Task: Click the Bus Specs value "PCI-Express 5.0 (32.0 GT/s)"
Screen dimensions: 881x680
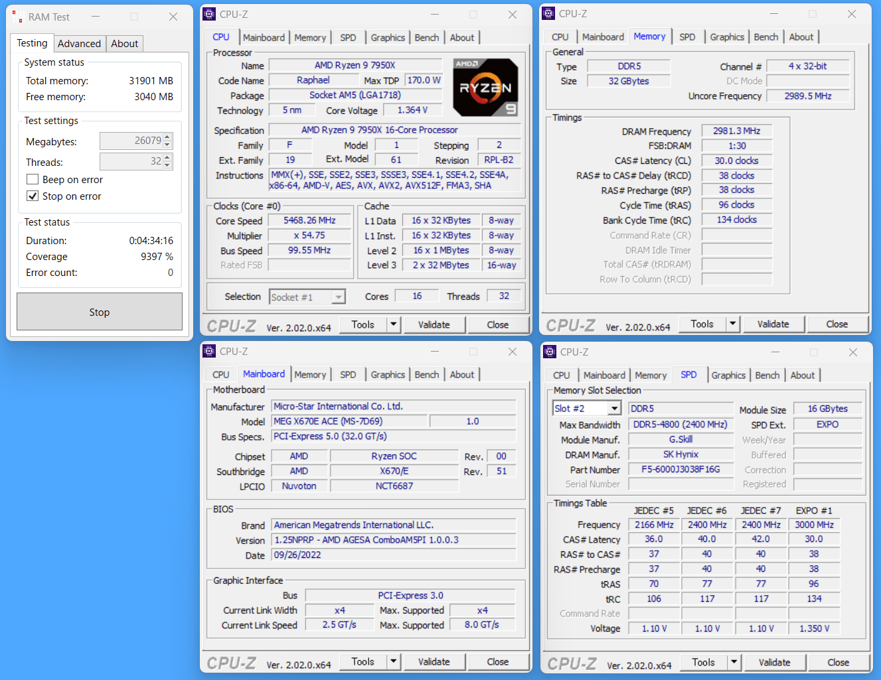Action: point(394,437)
